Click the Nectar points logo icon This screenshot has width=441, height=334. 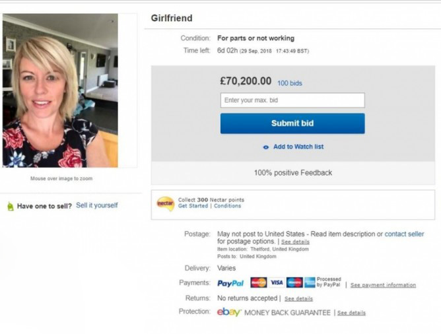pyautogui.click(x=165, y=203)
